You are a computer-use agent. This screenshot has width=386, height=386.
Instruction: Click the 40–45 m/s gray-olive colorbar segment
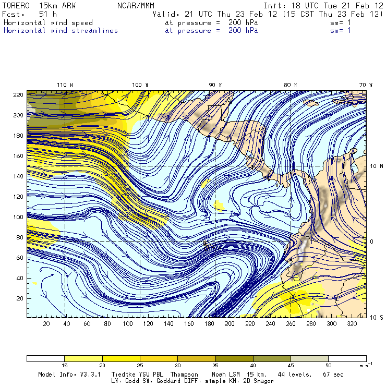point(272,358)
